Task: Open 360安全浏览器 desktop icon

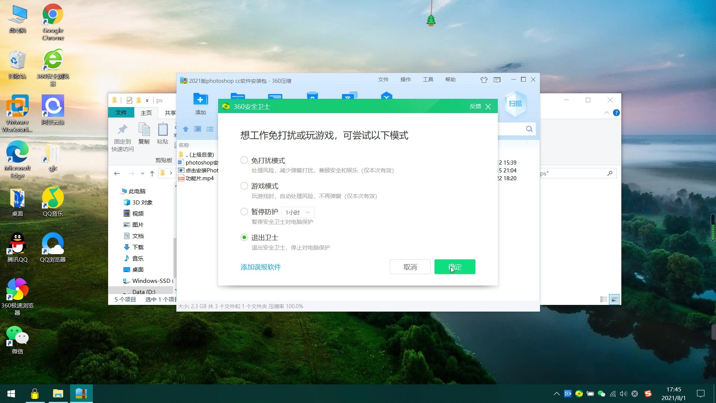Action: tap(53, 68)
